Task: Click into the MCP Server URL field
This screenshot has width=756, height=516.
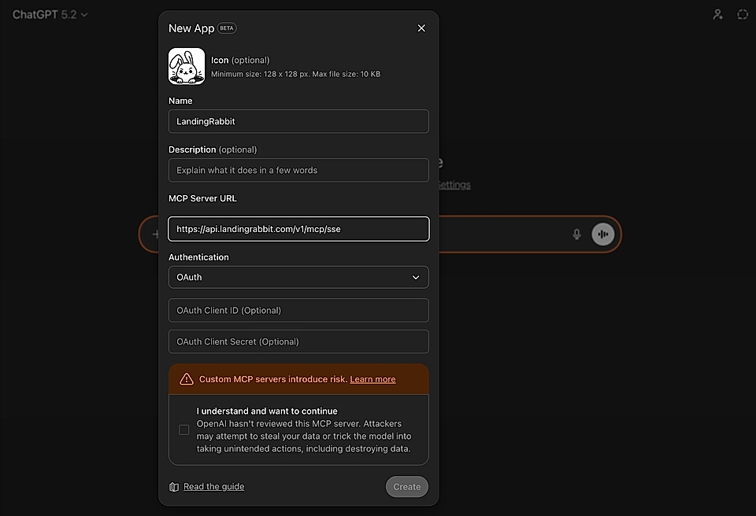Action: [298, 229]
